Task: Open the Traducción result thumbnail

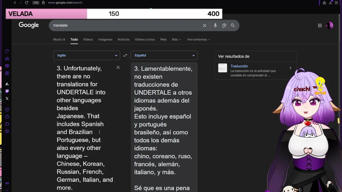Action: [x=223, y=68]
